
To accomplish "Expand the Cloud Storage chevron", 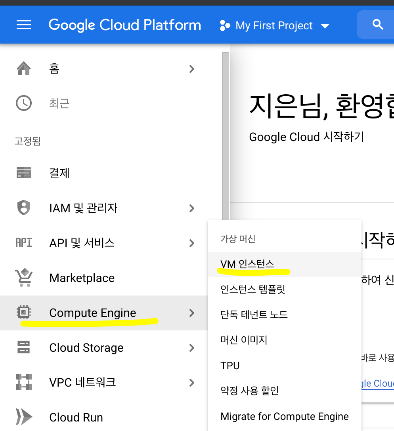I will tap(191, 348).
